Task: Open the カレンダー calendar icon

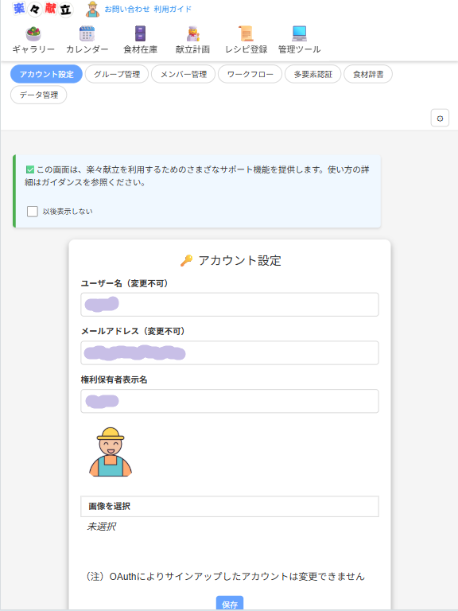Action: pos(87,34)
